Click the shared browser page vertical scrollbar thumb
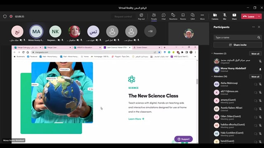This screenshot has width=264, height=148. click(197, 81)
